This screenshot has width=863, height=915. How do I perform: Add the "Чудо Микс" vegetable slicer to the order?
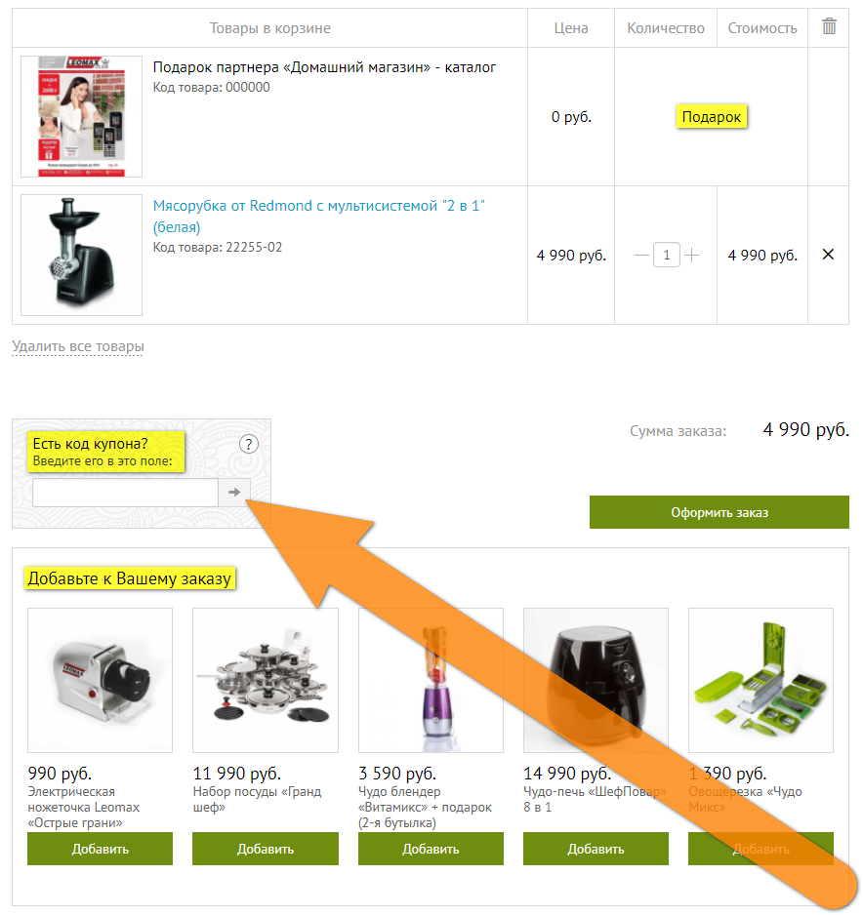pos(760,849)
